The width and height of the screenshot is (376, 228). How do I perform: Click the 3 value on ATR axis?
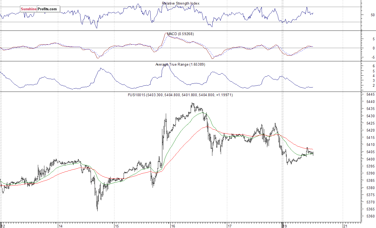click(x=374, y=81)
